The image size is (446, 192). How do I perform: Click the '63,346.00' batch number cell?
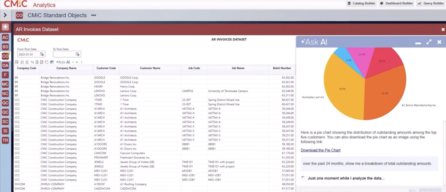point(288,91)
